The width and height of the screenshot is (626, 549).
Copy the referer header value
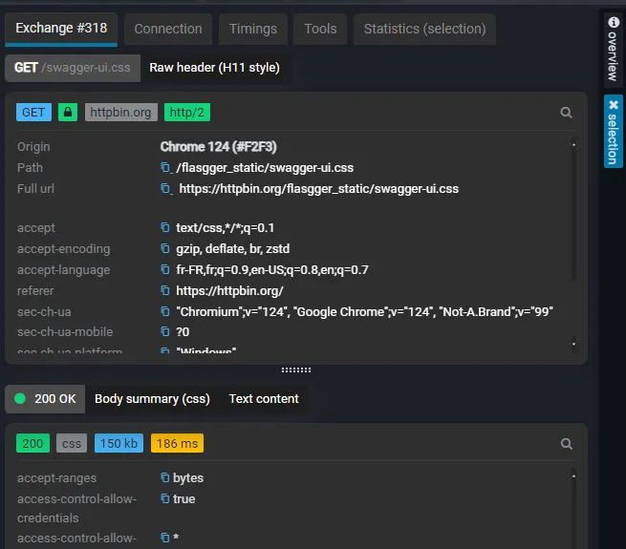(x=165, y=290)
